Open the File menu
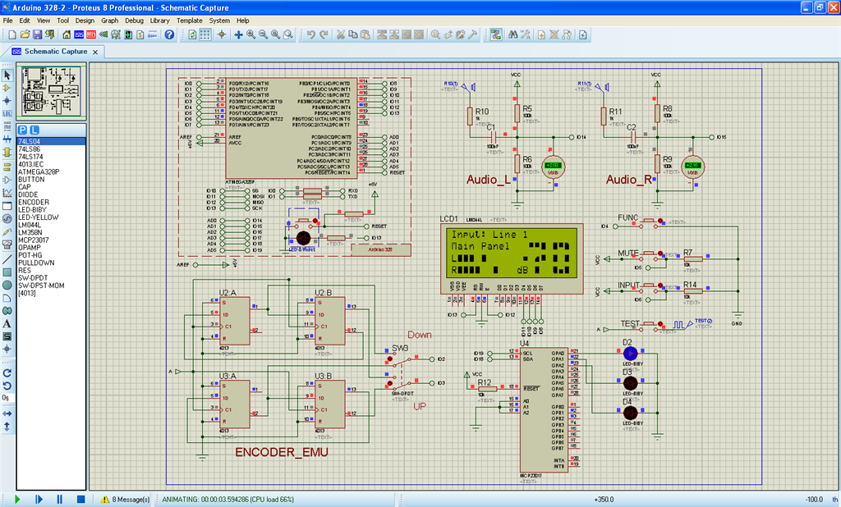 8,21
